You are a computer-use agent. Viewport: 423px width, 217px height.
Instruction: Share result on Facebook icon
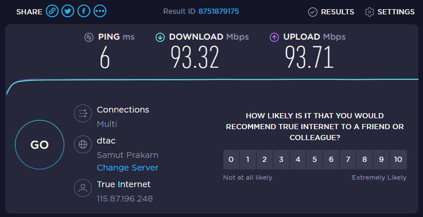coord(84,11)
